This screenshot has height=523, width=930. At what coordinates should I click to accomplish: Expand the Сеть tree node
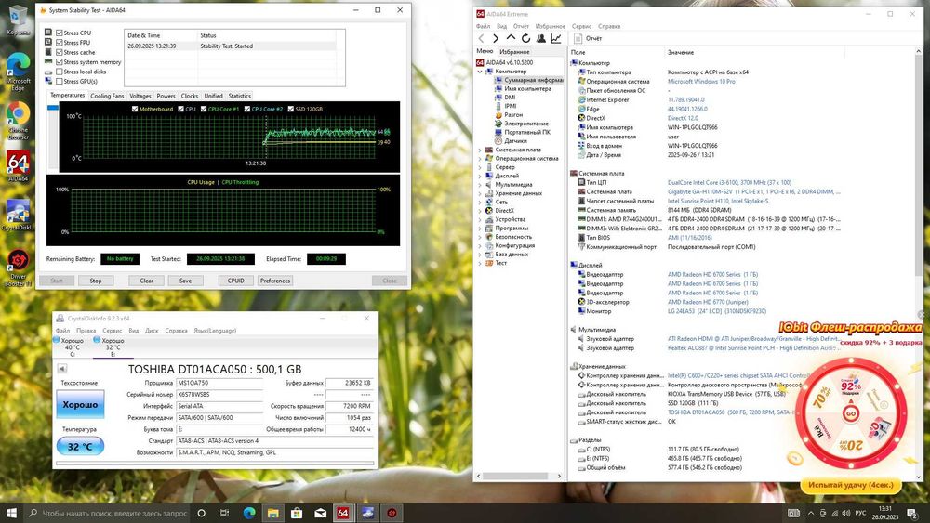[480, 202]
